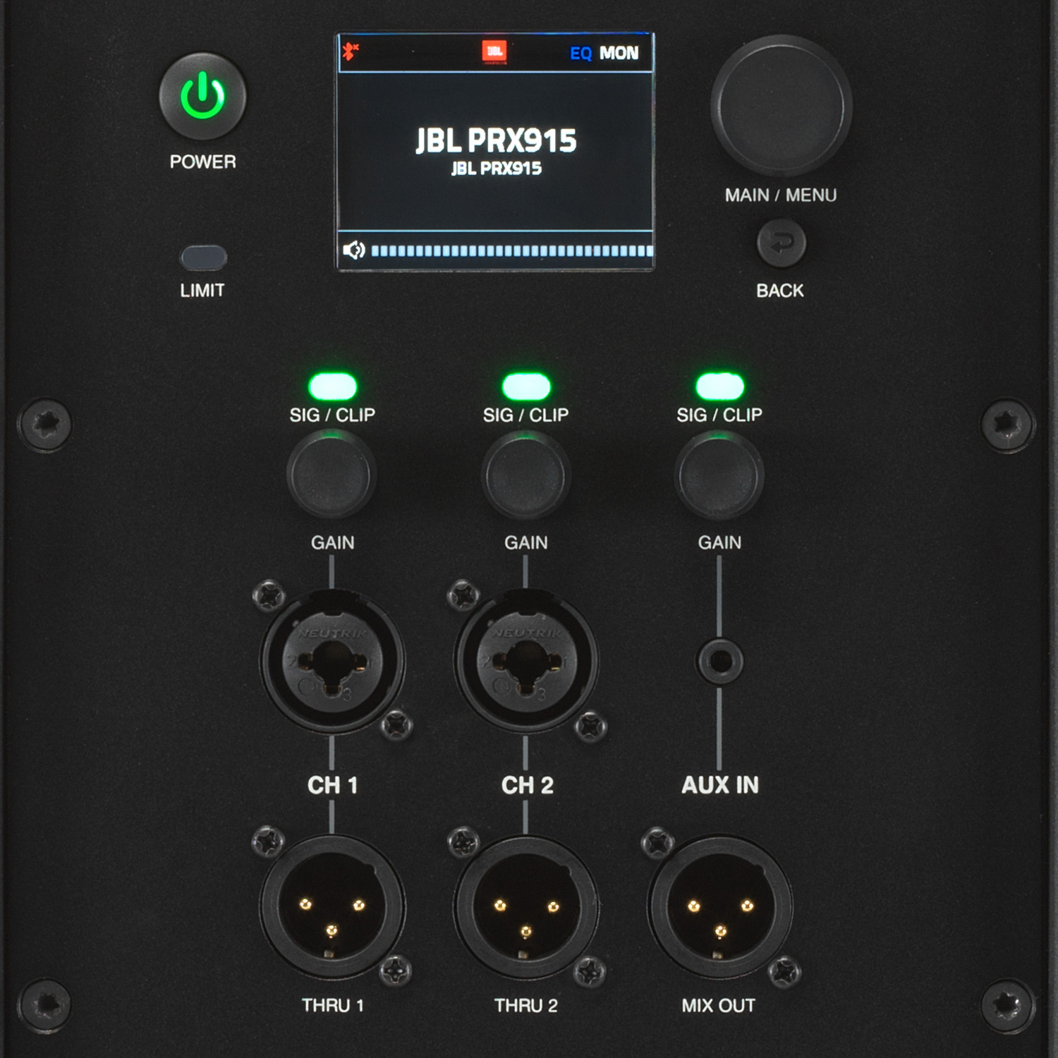Click the LIMIT indicator LED
The image size is (1058, 1058).
coord(203,258)
